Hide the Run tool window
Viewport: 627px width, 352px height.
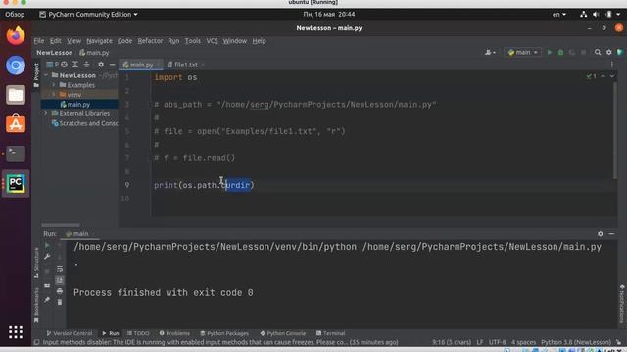tap(611, 234)
